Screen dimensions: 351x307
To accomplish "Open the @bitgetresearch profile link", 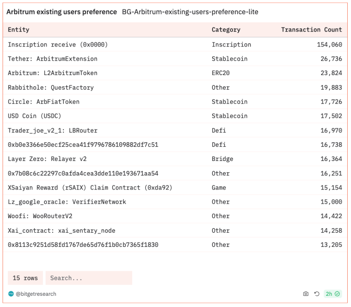I will (x=36, y=294).
